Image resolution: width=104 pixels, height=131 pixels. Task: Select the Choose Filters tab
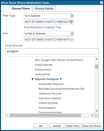21,8
